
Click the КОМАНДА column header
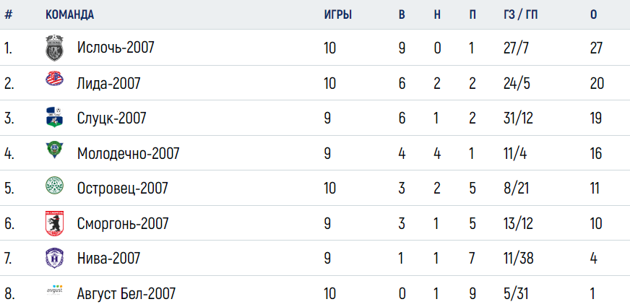point(69,15)
